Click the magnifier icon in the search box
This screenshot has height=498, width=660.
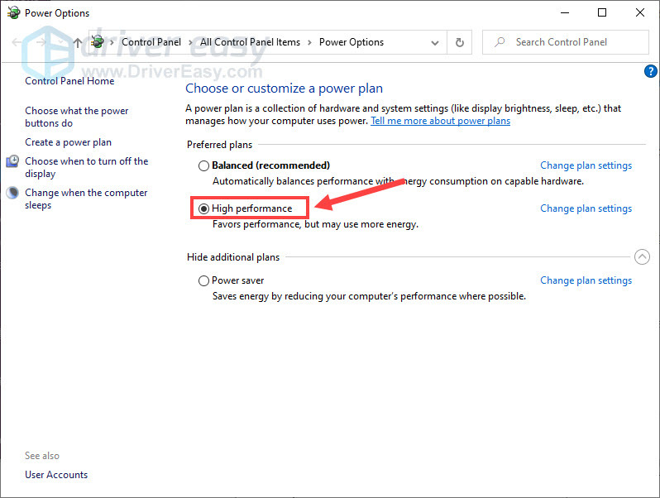[x=500, y=42]
